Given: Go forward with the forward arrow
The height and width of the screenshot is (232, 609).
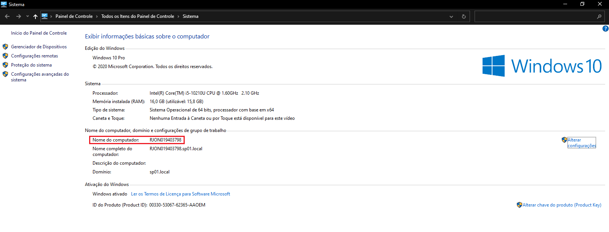Looking at the screenshot, I should click(x=18, y=16).
